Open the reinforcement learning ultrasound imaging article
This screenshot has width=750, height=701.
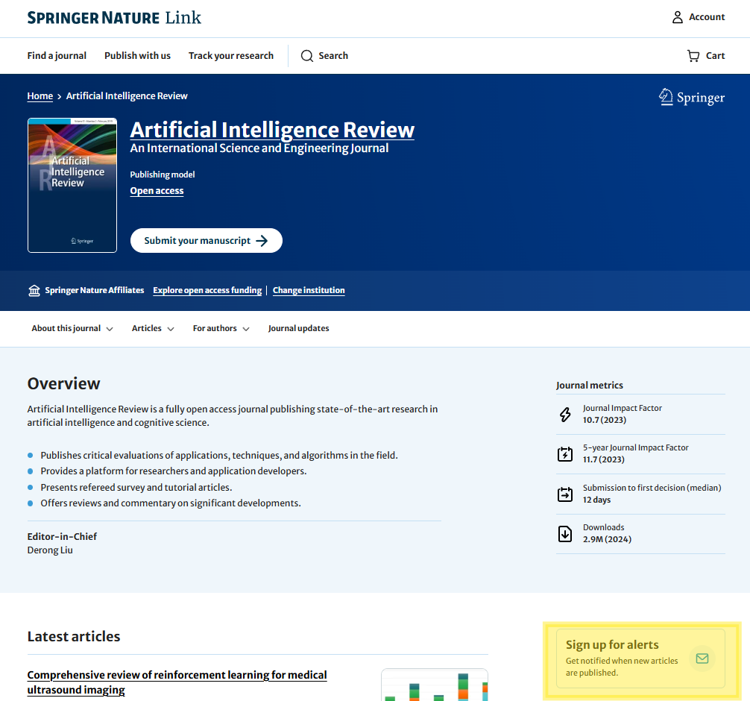pos(177,682)
